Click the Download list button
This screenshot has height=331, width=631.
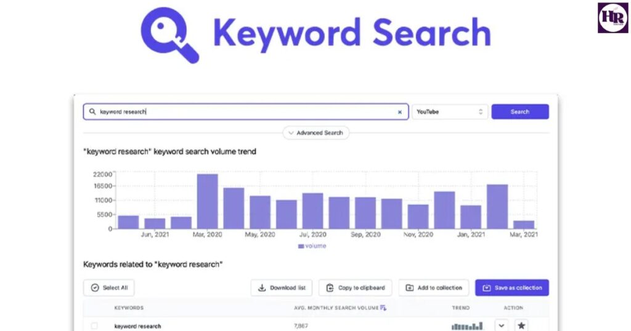(282, 287)
